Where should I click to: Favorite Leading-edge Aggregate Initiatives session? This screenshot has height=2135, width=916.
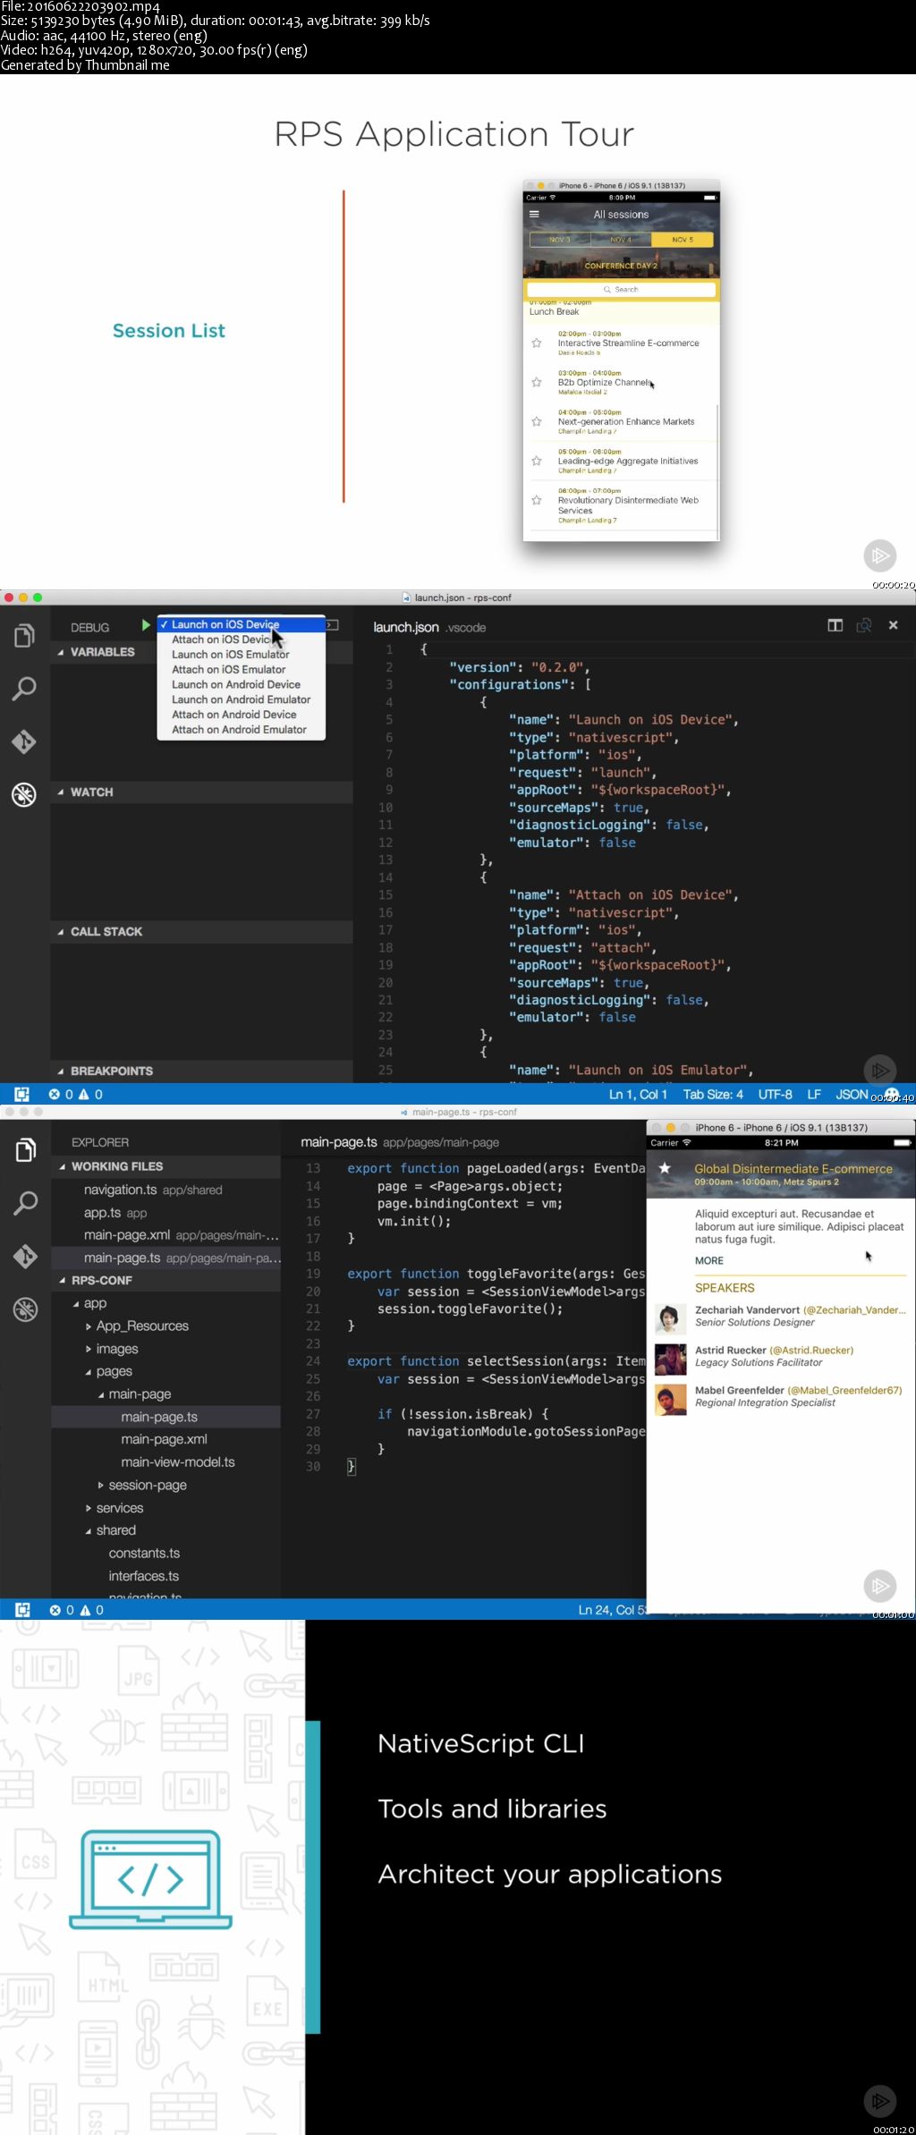pos(537,462)
